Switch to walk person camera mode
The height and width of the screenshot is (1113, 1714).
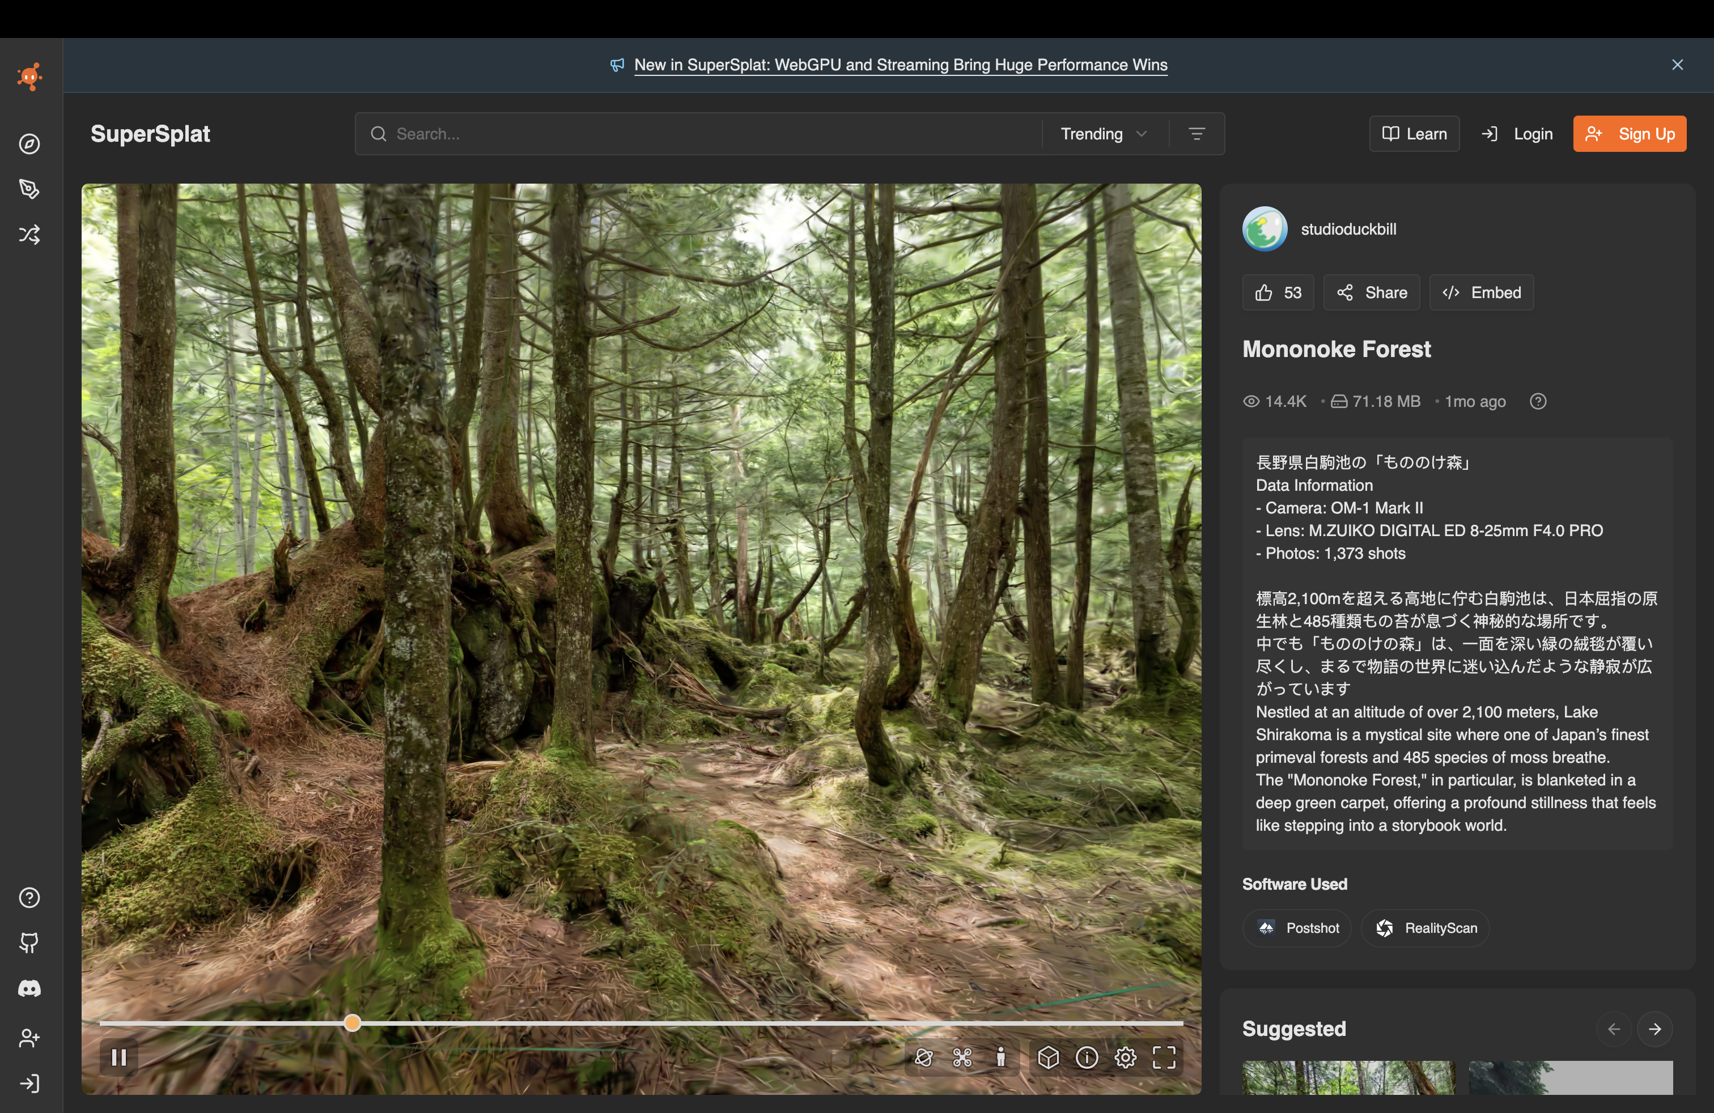pos(1001,1057)
